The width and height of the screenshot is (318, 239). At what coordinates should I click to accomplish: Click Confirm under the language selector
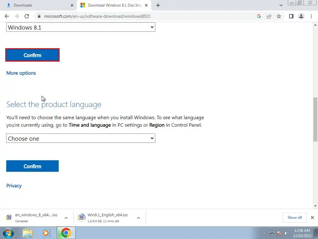click(32, 166)
